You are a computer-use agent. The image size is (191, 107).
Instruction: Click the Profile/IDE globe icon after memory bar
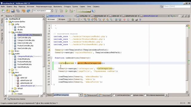[93, 11]
